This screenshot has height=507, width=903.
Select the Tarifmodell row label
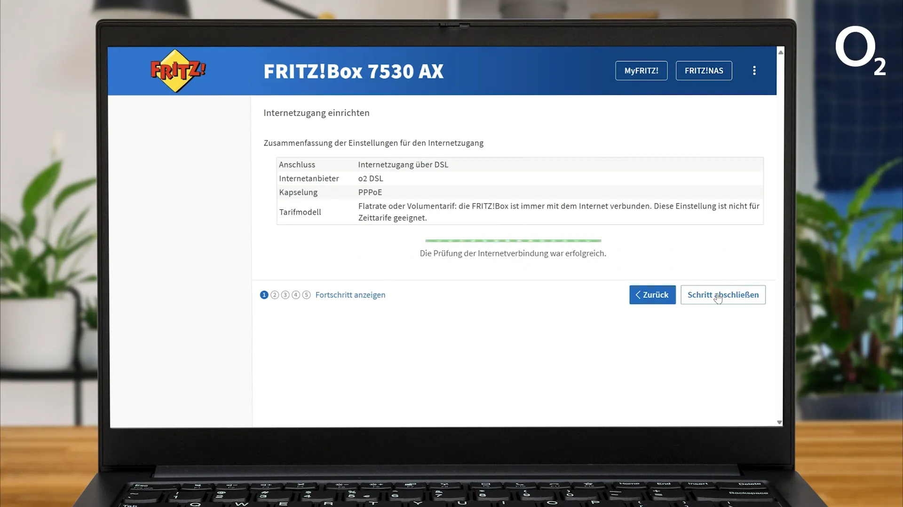(300, 212)
